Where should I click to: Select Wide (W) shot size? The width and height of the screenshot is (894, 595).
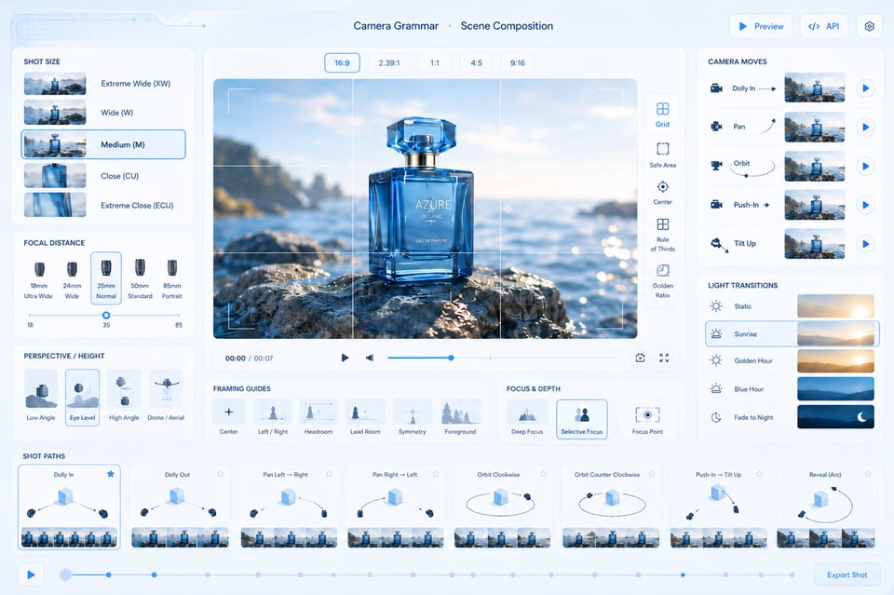(x=103, y=113)
